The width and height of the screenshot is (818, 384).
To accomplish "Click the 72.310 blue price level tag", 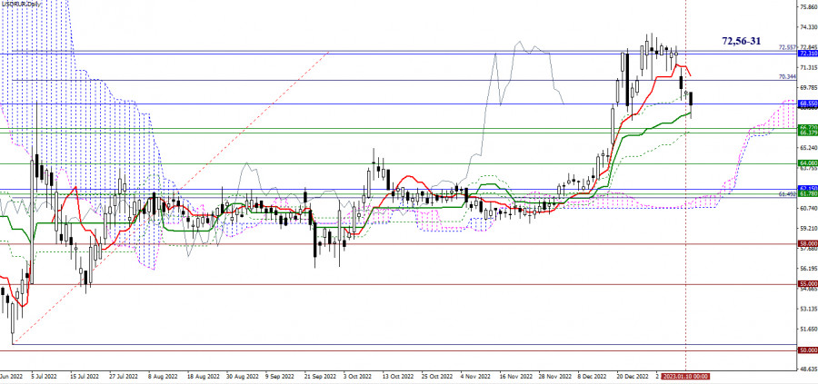I will [x=807, y=54].
